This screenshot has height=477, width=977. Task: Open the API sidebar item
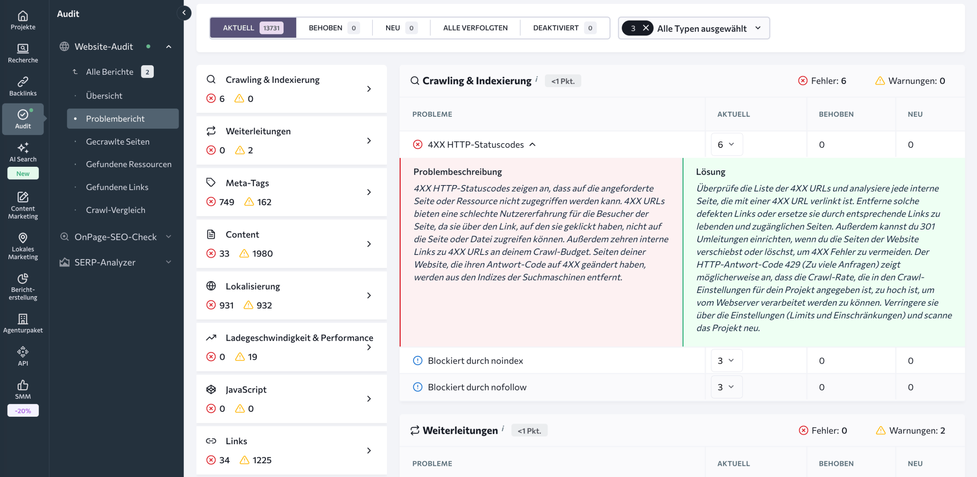[23, 356]
